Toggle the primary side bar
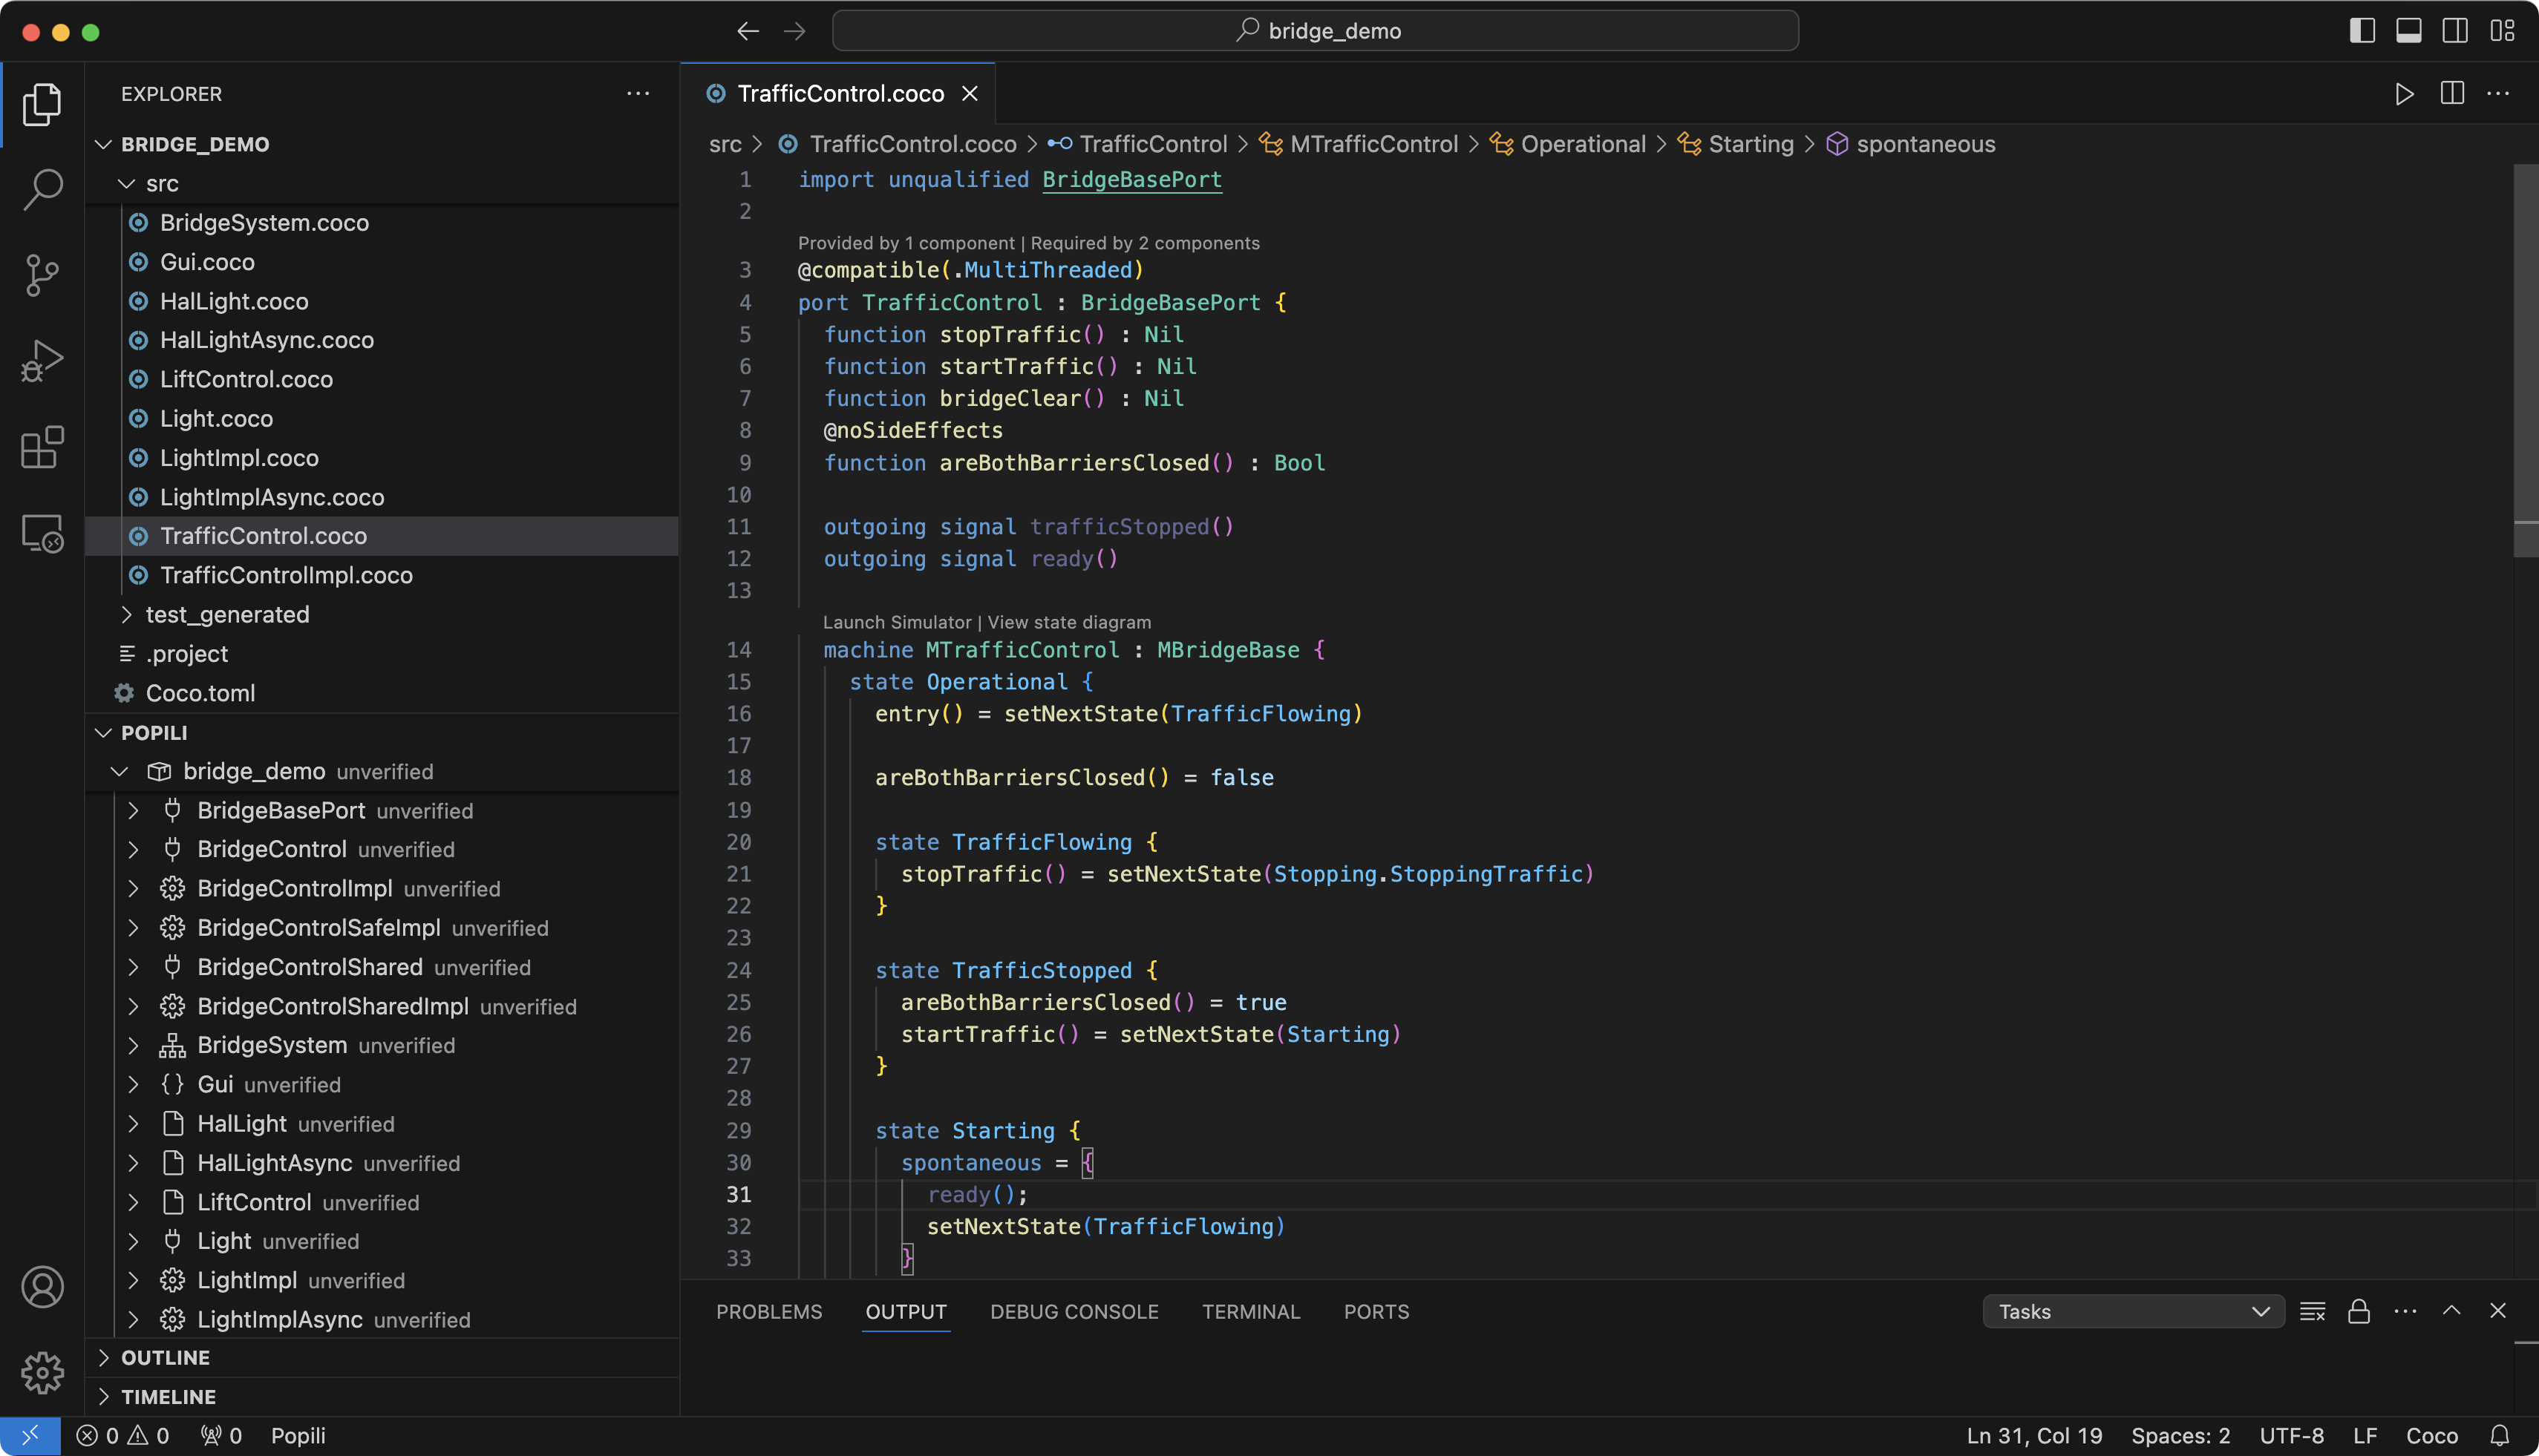The height and width of the screenshot is (1456, 2539). click(2362, 31)
